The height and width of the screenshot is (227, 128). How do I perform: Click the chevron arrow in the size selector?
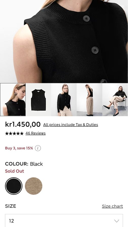(117, 221)
